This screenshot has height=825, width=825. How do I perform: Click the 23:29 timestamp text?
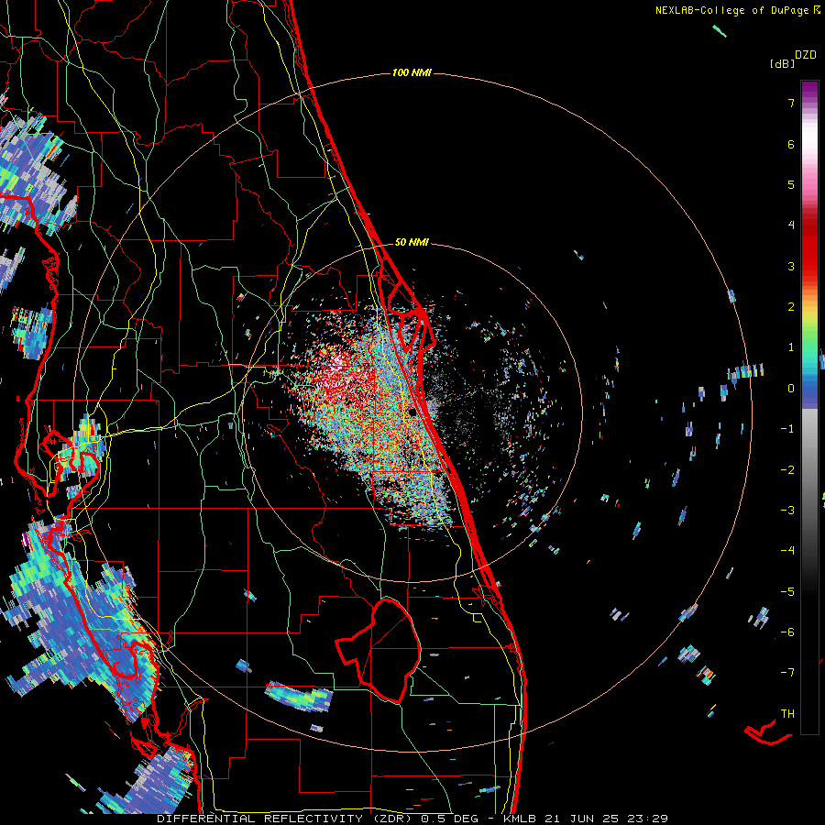[646, 819]
